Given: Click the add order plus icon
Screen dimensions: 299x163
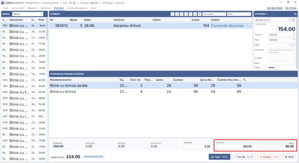Looking at the screenshot, I should pos(172,14).
